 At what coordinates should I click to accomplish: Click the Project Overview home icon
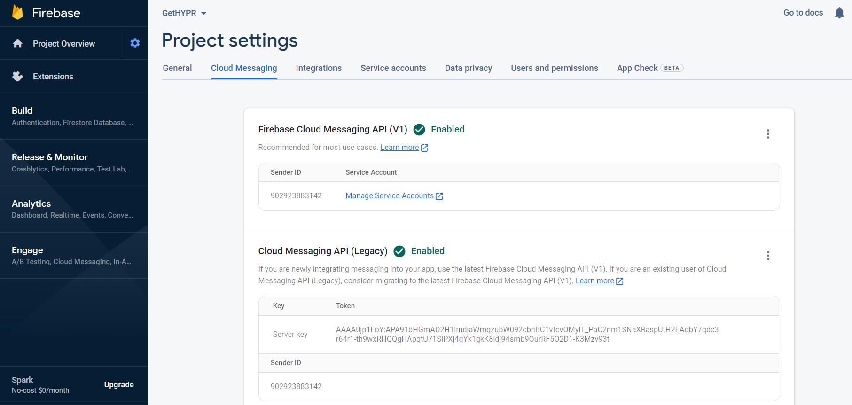tap(18, 44)
